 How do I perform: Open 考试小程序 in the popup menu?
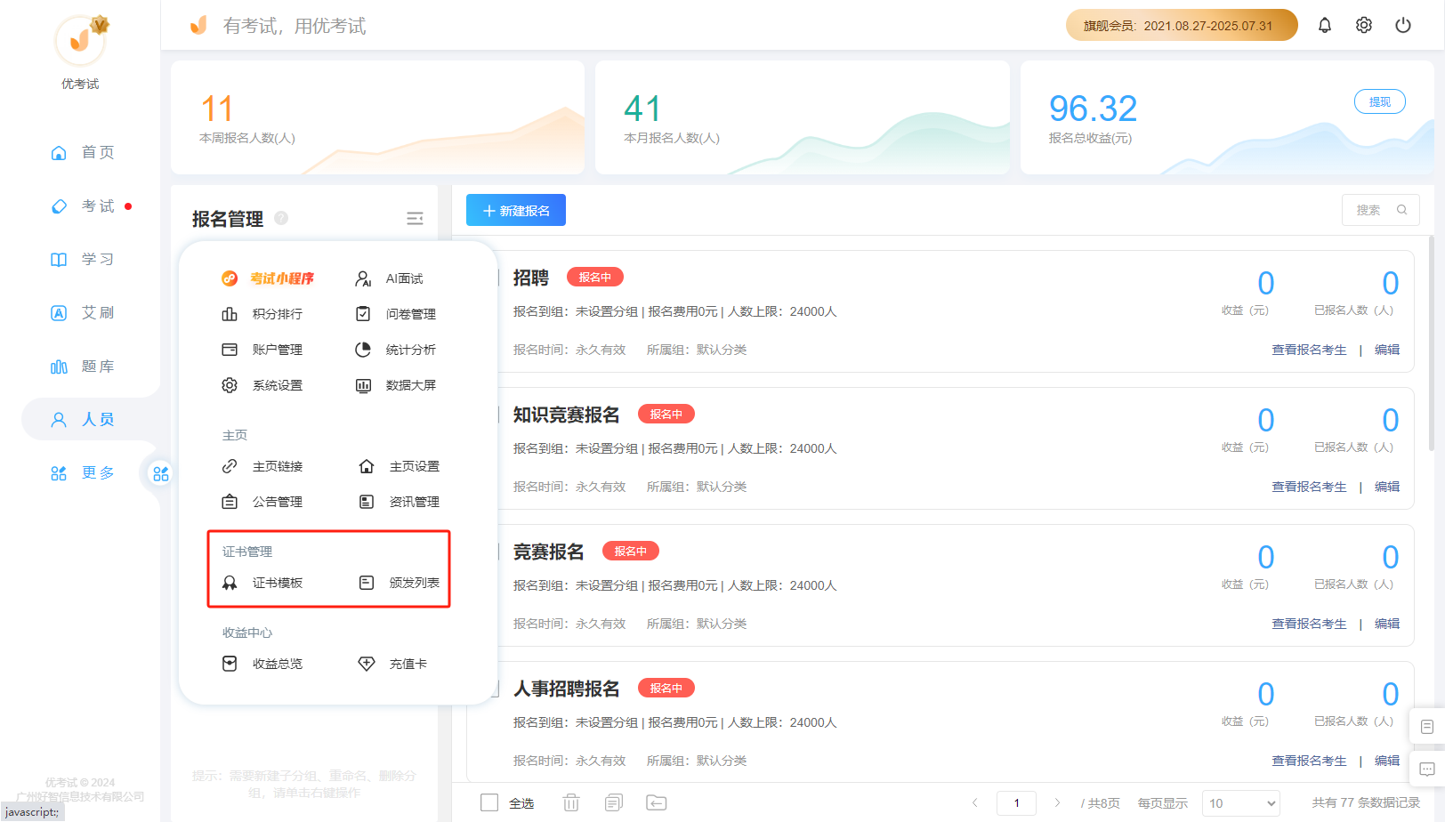268,278
